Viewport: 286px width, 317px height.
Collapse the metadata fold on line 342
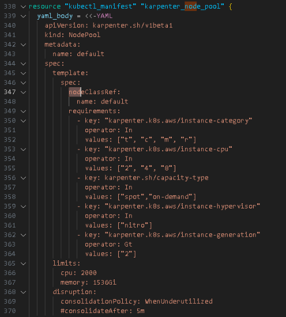pyautogui.click(x=24, y=44)
